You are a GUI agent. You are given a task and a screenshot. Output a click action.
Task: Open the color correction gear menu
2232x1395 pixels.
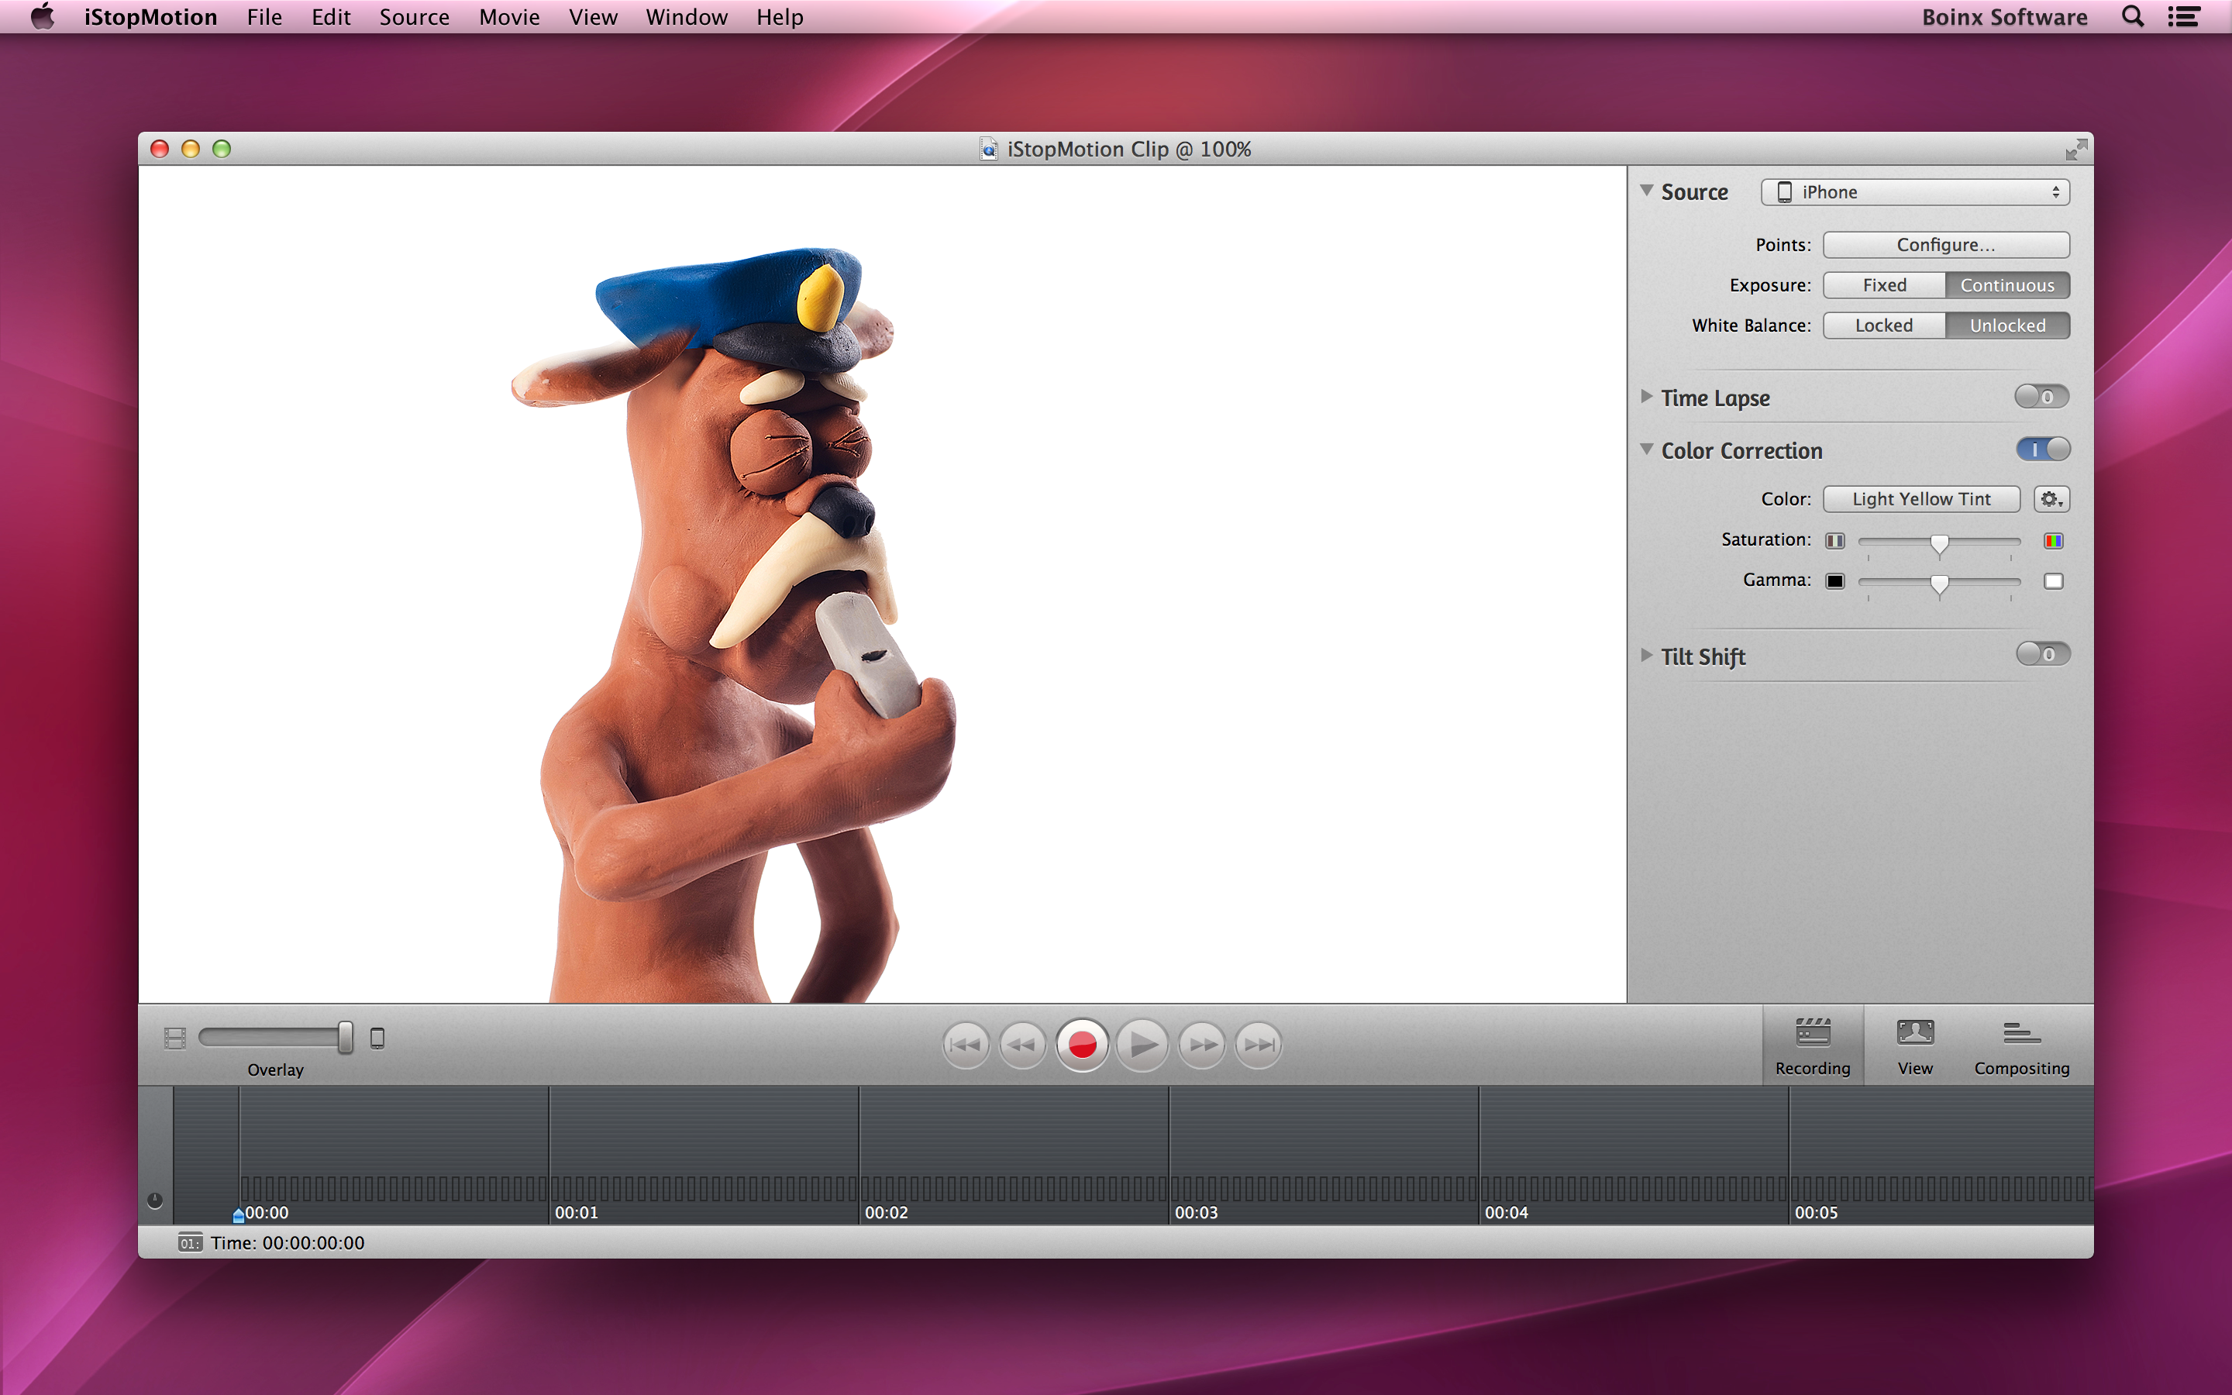click(x=2051, y=499)
